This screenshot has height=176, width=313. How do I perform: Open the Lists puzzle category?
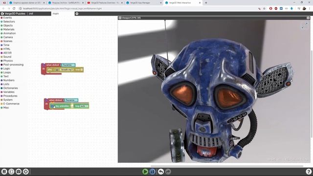6,84
